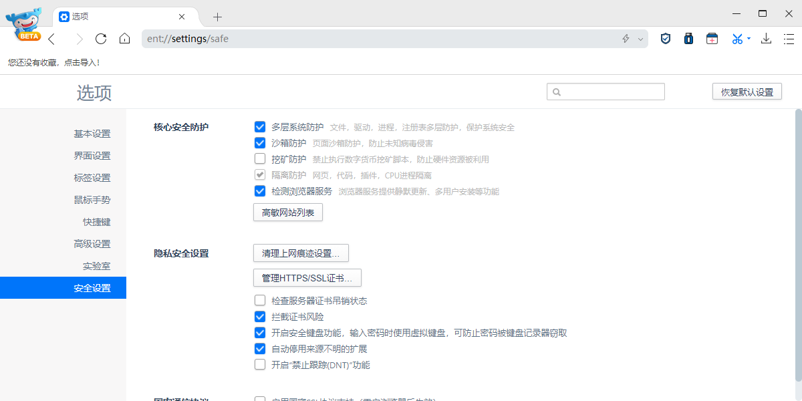The width and height of the screenshot is (802, 401).
Task: Enable the 挖矿防护 checkbox
Action: (260, 158)
